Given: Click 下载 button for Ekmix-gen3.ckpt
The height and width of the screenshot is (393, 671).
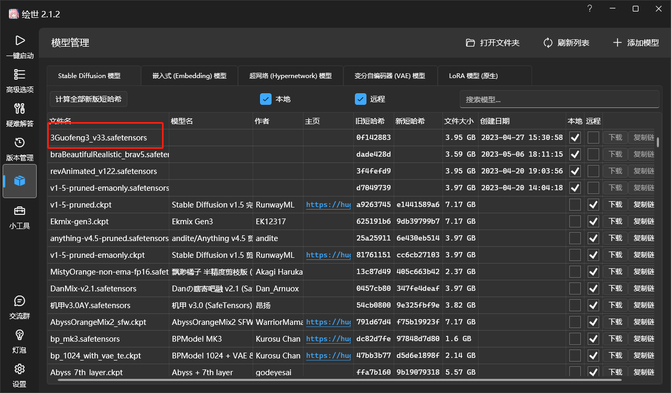Looking at the screenshot, I should pos(615,221).
